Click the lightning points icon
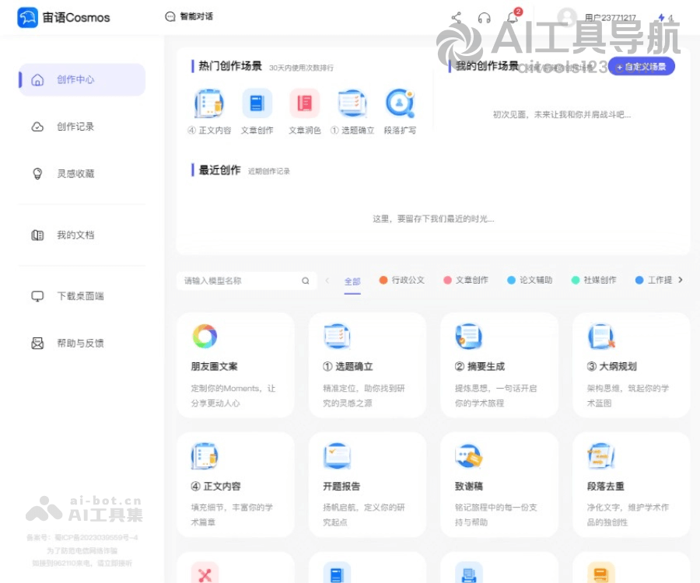 point(661,17)
